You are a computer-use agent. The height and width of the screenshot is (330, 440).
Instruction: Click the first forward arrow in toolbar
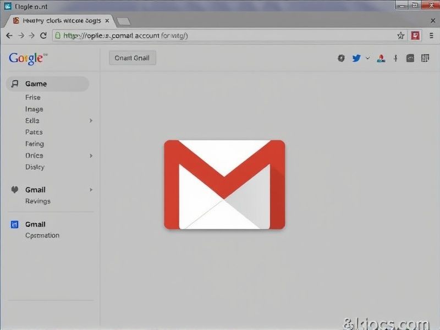click(x=21, y=36)
